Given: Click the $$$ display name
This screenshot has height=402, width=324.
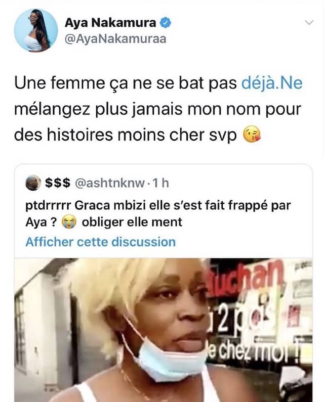Looking at the screenshot, I should (x=58, y=183).
